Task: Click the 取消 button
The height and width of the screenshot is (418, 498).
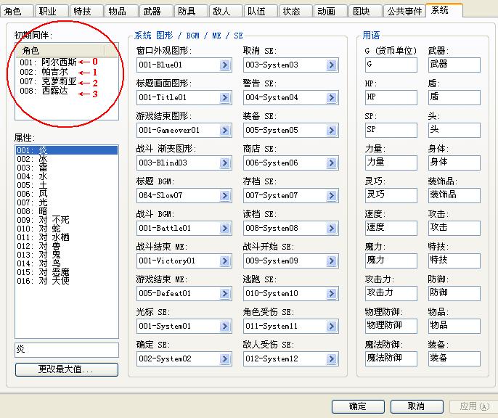Action: 417,406
